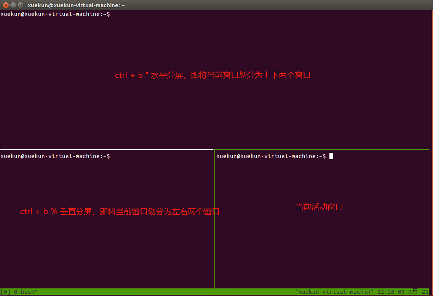
Task: Close the terminal window
Action: point(6,5)
